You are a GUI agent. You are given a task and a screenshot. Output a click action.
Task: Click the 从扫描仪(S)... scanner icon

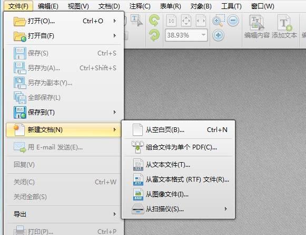click(x=138, y=209)
